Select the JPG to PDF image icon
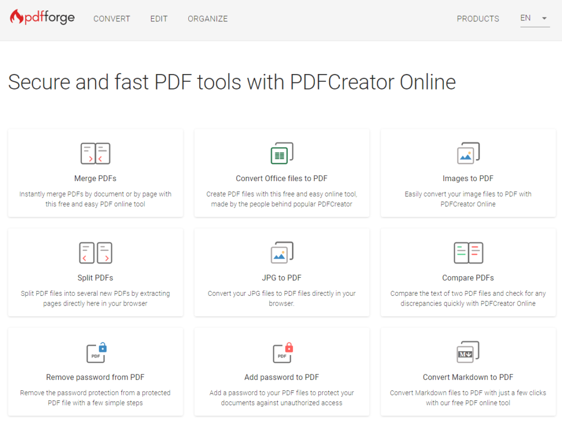This screenshot has width=562, height=421. (282, 252)
